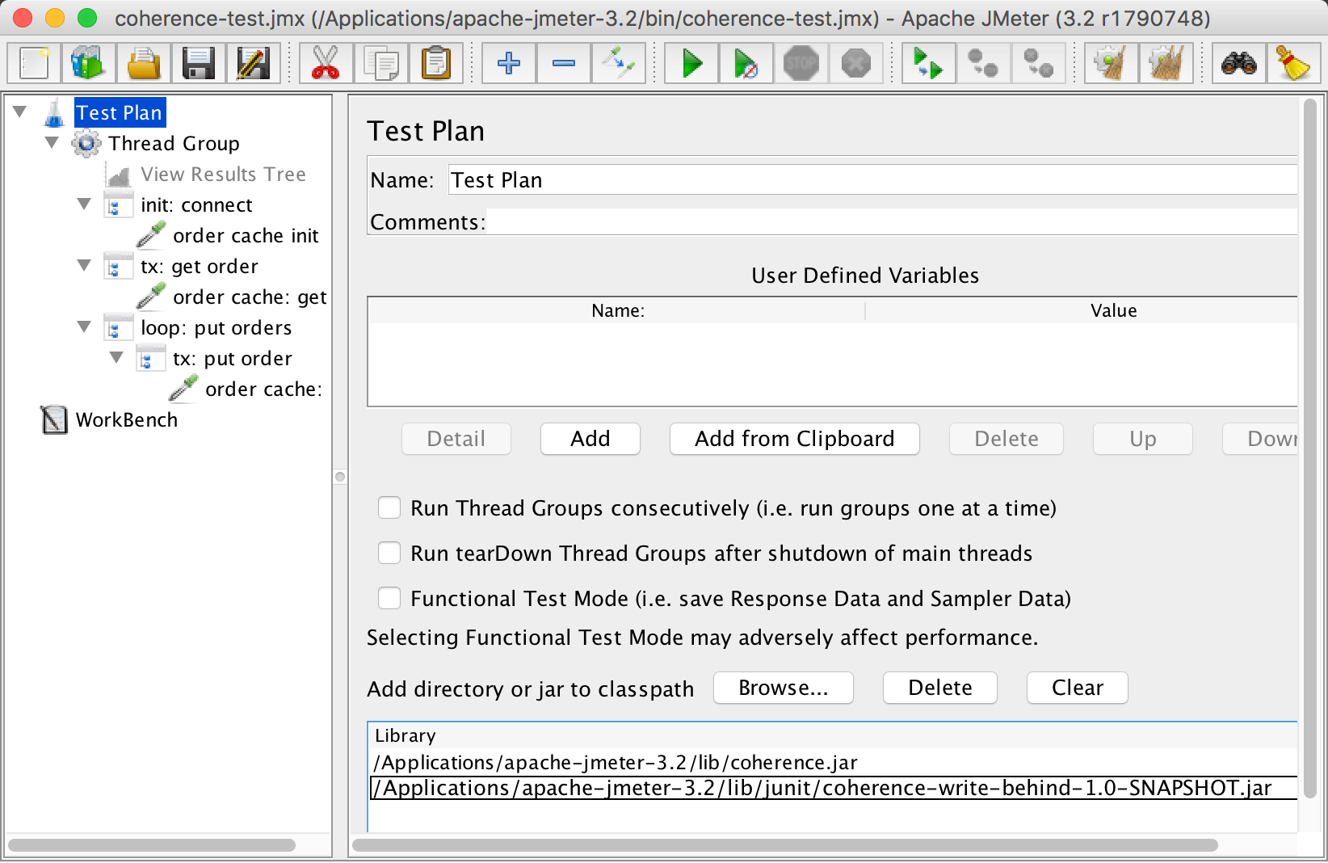Viewport: 1328px width, 863px height.
Task: Select the 'order cache: get' sampler
Action: coord(250,297)
